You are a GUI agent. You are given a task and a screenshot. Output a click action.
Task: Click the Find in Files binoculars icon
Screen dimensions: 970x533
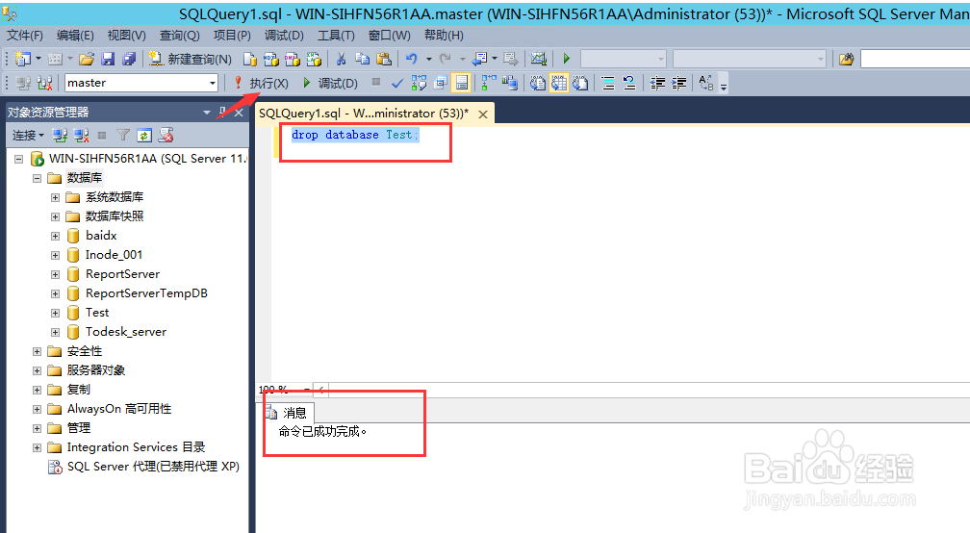pos(846,59)
